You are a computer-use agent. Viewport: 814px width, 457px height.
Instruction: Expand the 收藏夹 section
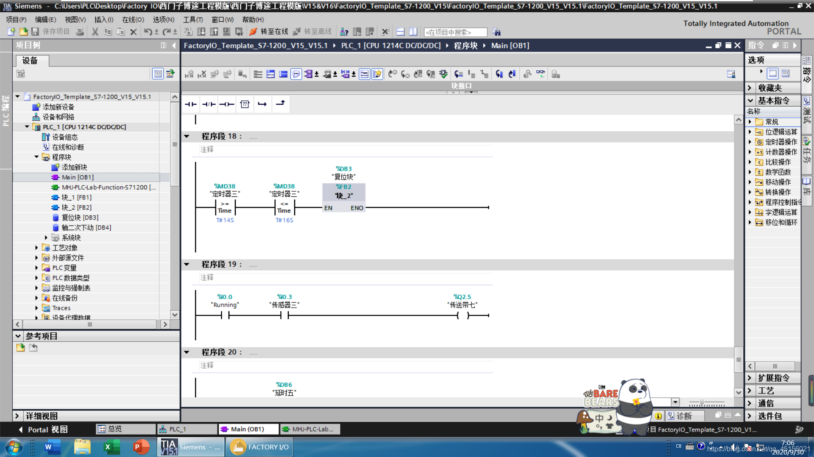[x=750, y=88]
